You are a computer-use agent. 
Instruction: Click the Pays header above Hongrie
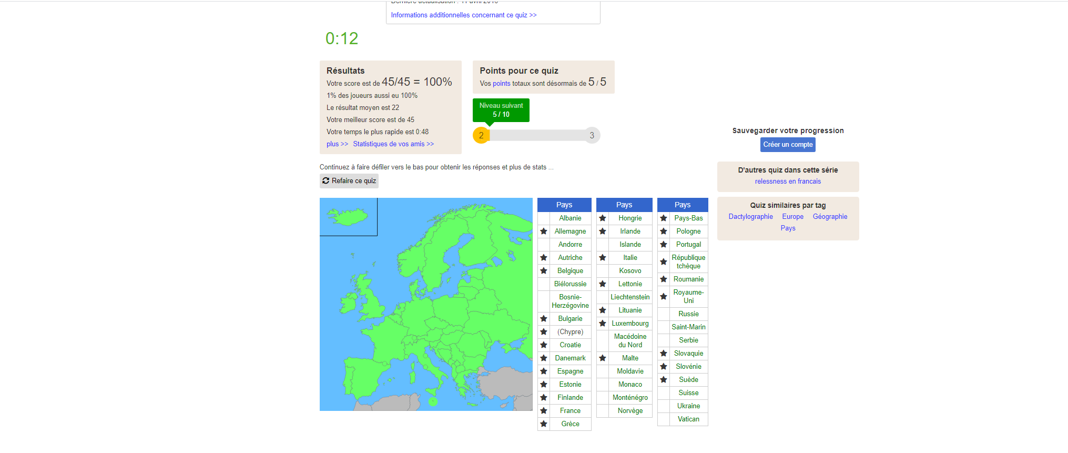click(624, 205)
